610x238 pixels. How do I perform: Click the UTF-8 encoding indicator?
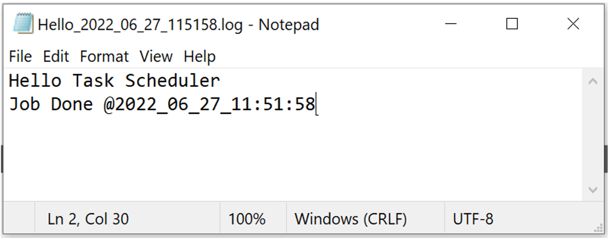coord(473,219)
